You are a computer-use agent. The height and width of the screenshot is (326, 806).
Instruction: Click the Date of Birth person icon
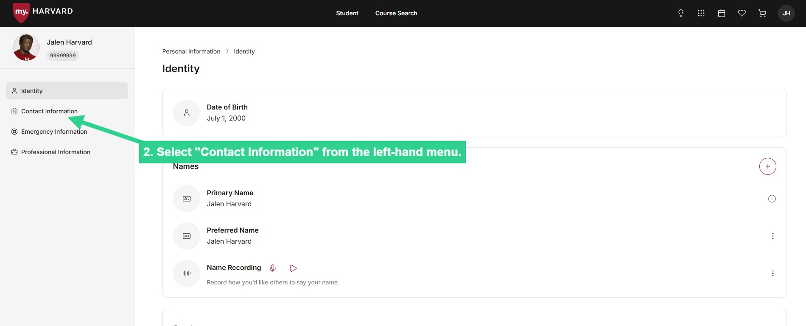click(187, 113)
